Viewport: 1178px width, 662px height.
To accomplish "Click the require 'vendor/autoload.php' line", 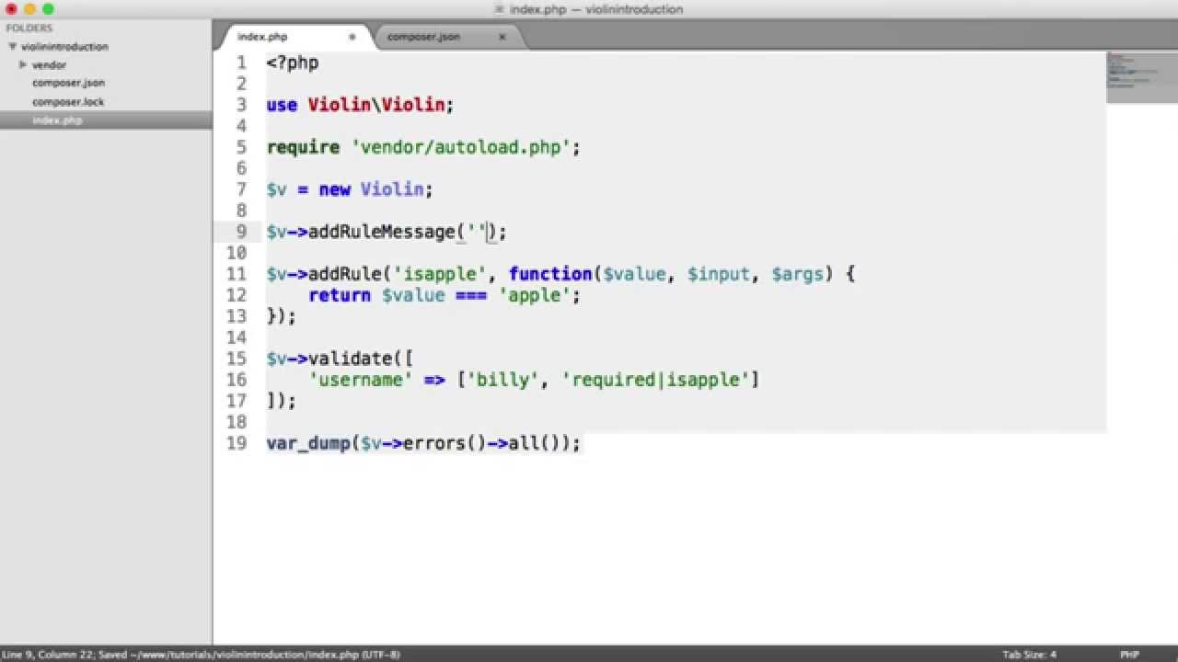I will [423, 147].
